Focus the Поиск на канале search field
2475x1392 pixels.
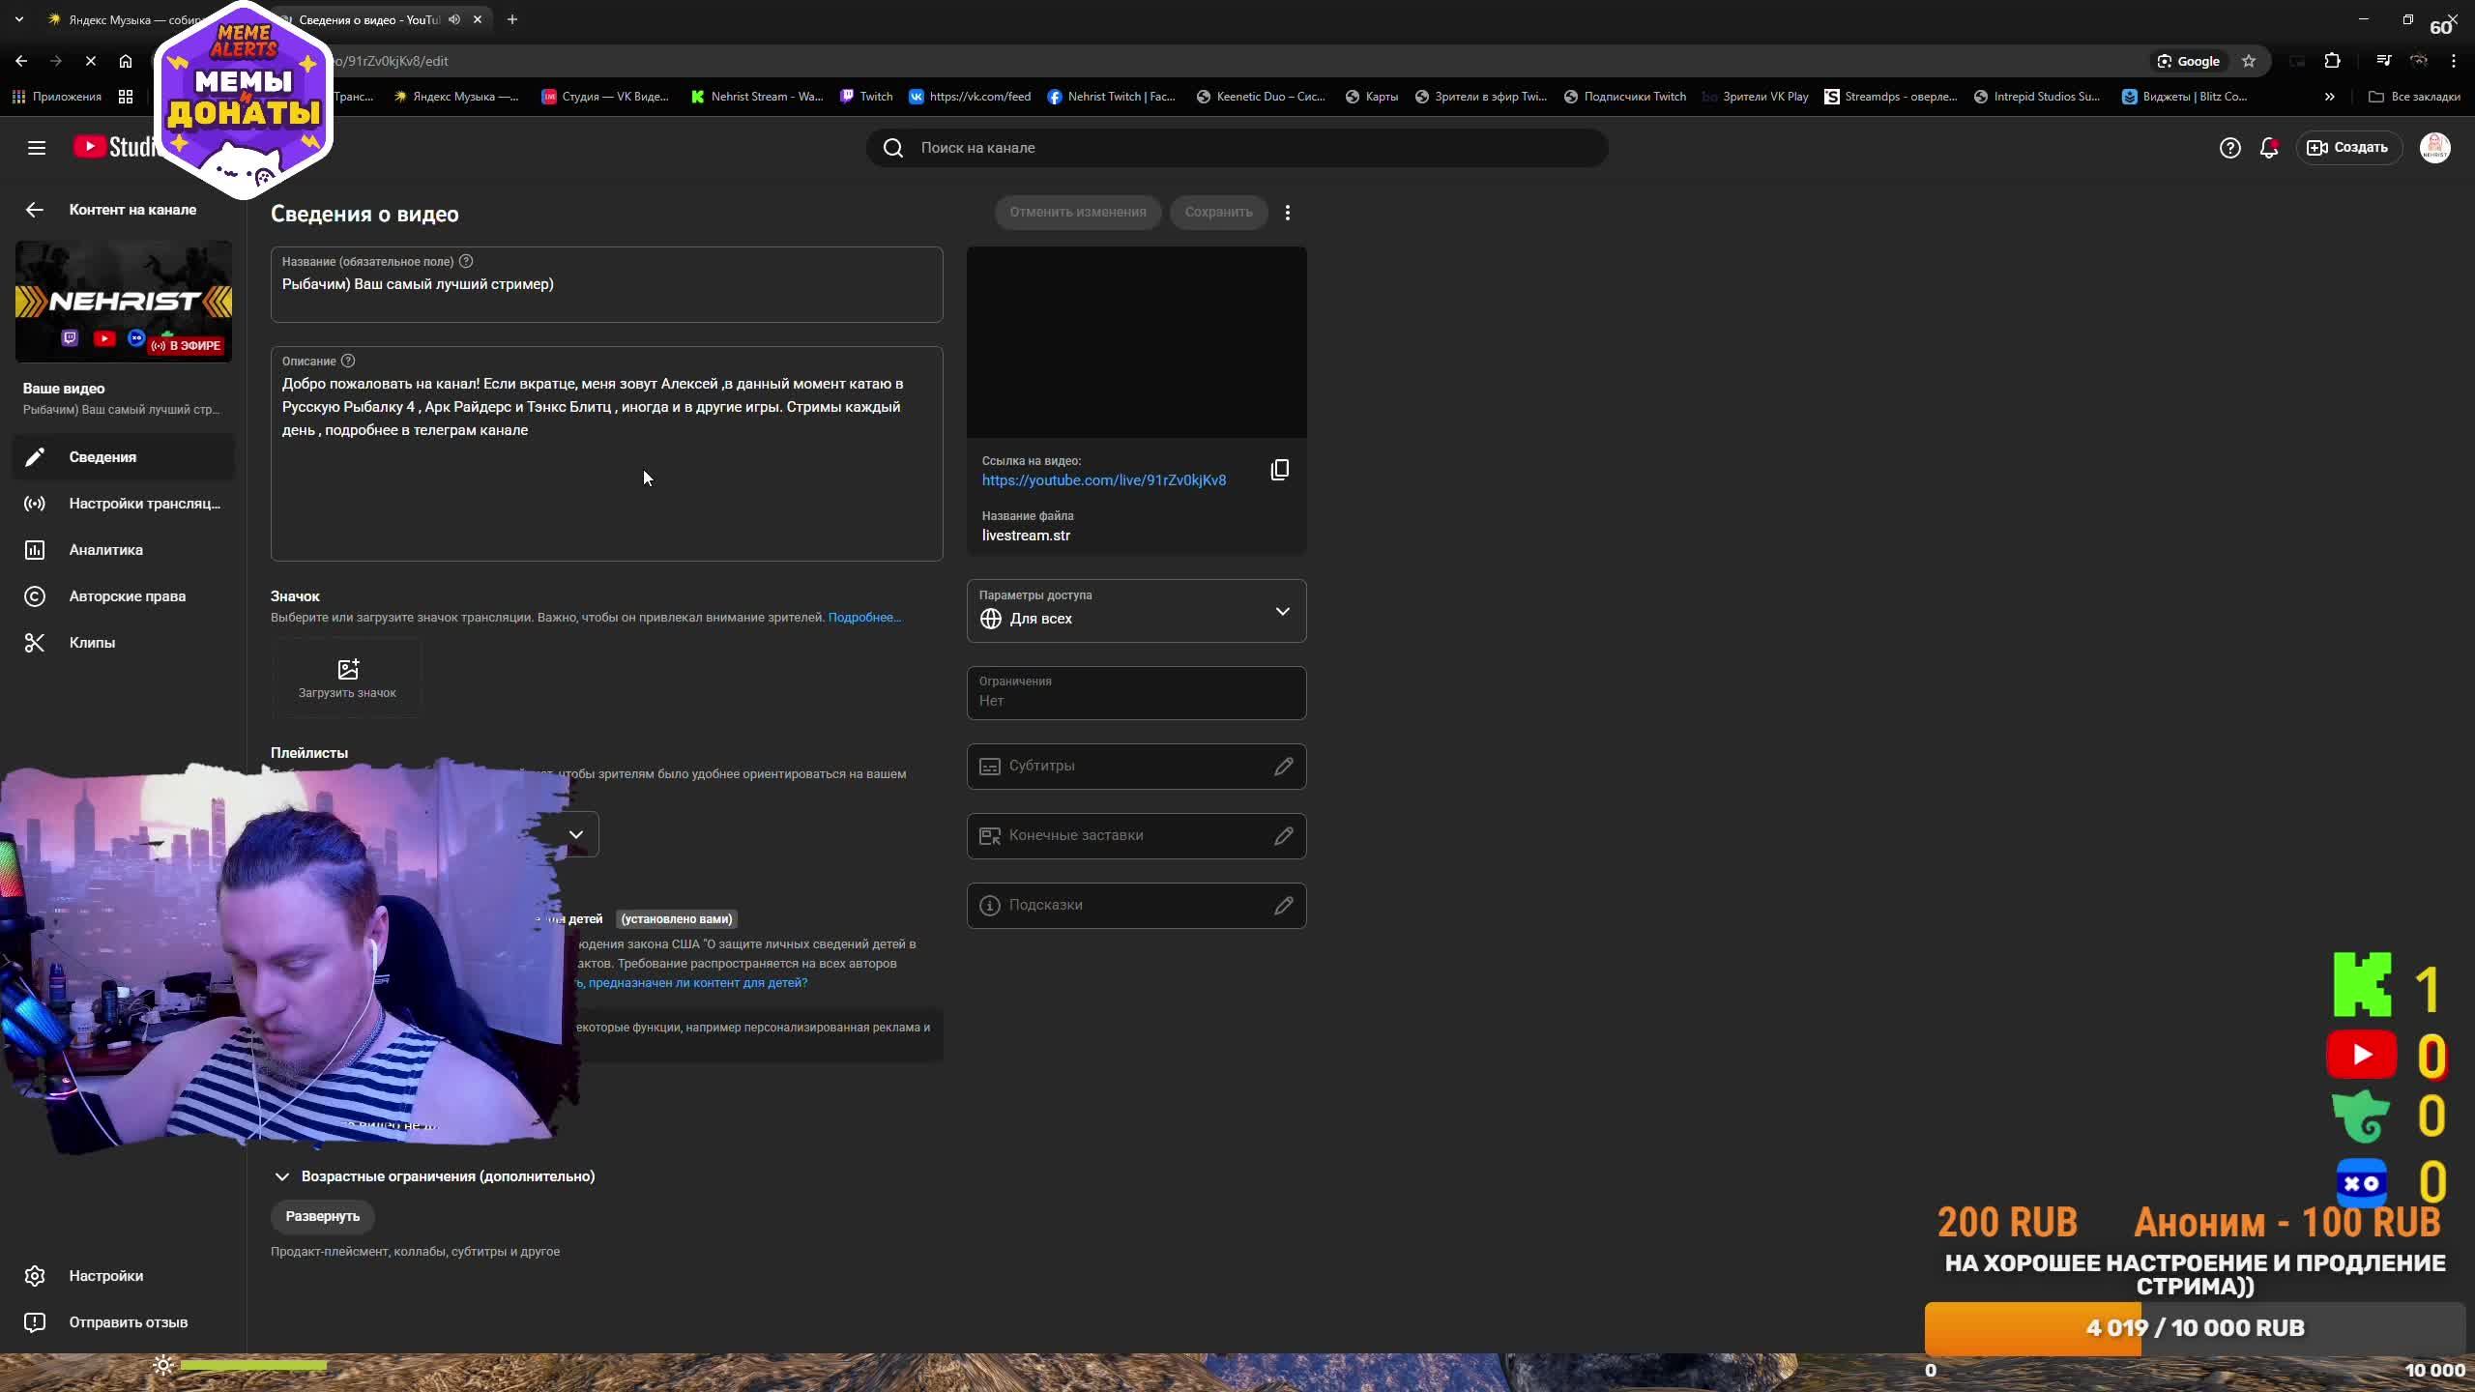1237,148
